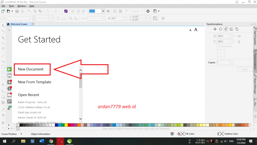
Task: Open the Product Details P icon
Action: (9, 101)
